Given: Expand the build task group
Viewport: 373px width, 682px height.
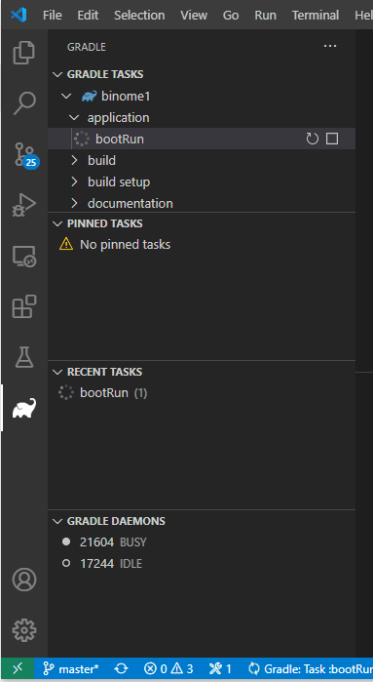Looking at the screenshot, I should [74, 160].
